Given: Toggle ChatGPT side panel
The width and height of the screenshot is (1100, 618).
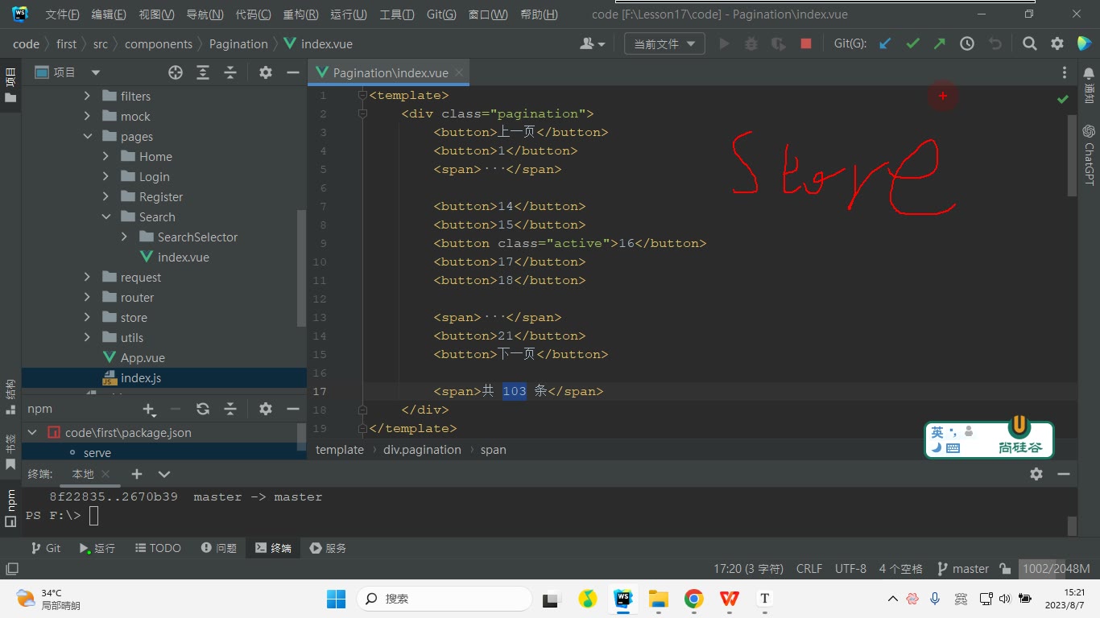Looking at the screenshot, I should (x=1089, y=154).
